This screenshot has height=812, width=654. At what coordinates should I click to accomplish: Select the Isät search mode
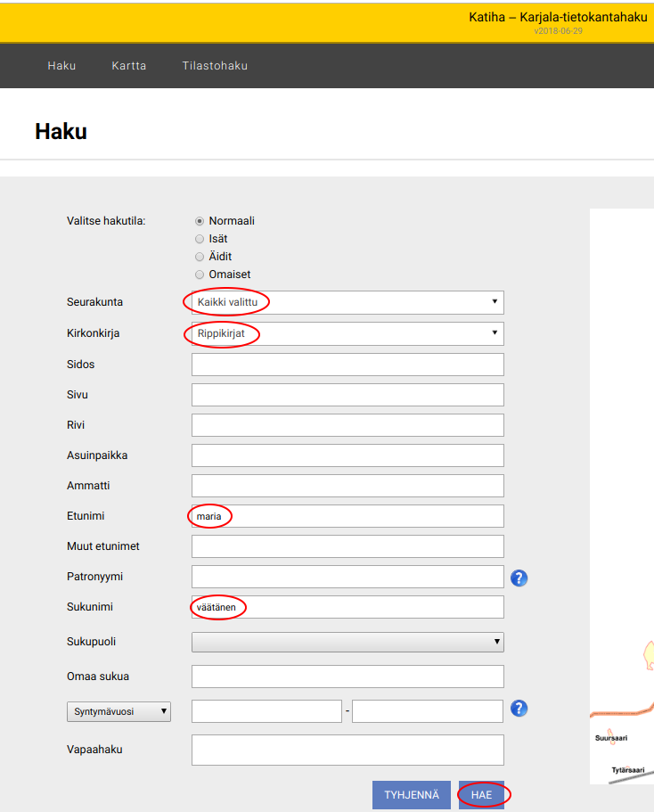(200, 239)
